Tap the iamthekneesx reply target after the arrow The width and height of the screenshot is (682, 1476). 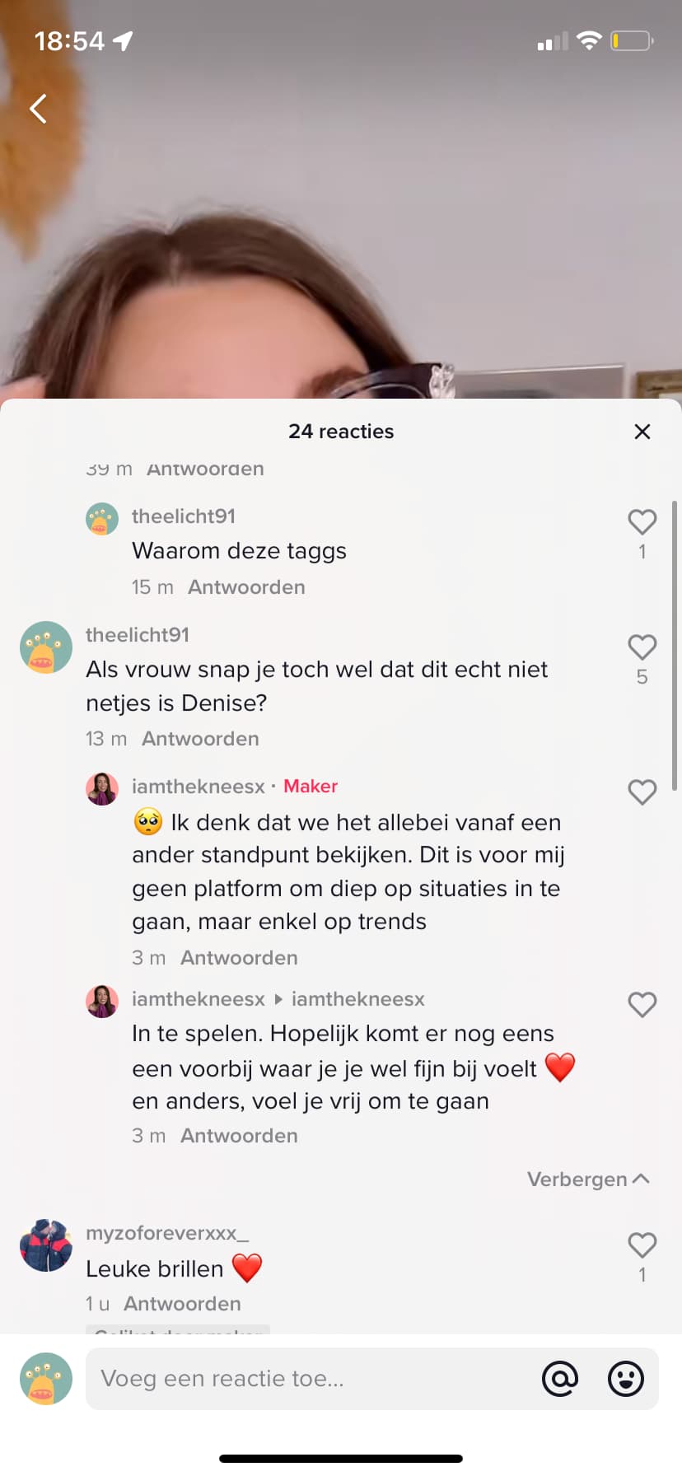click(358, 999)
